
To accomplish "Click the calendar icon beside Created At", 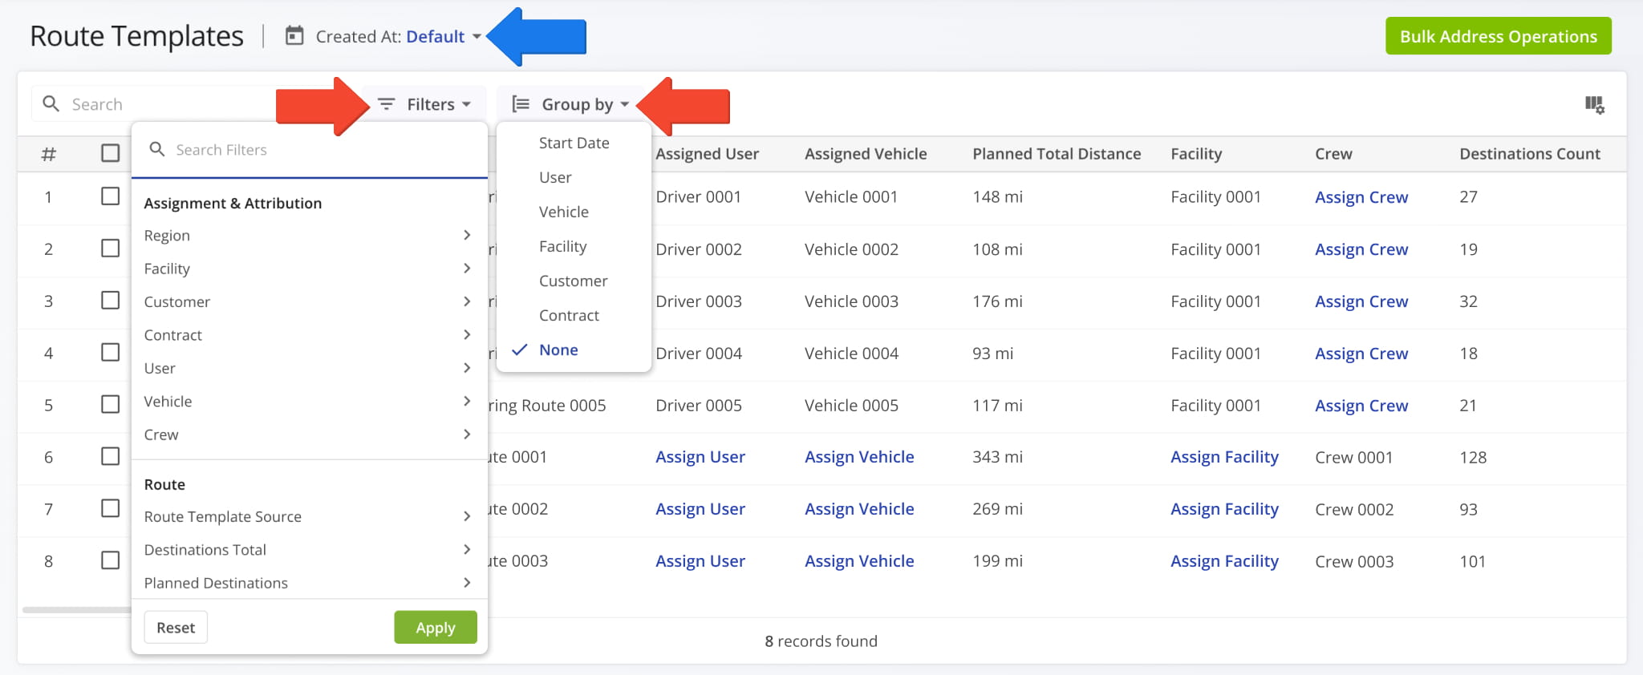I will [x=294, y=36].
